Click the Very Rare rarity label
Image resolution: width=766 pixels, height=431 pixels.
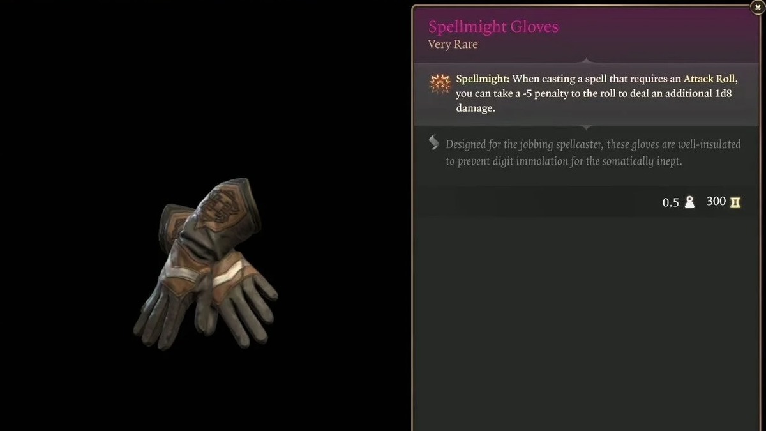(x=453, y=45)
